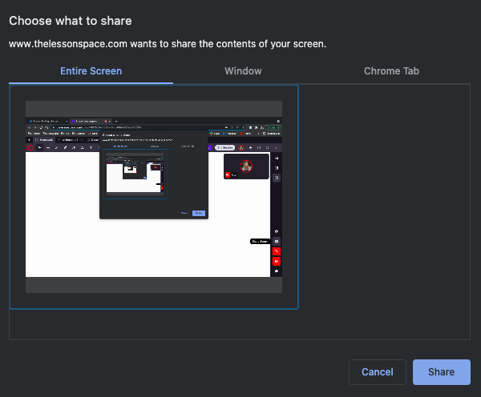Click the black Share Screen tooltip in preview
The image size is (481, 397).
(x=260, y=241)
